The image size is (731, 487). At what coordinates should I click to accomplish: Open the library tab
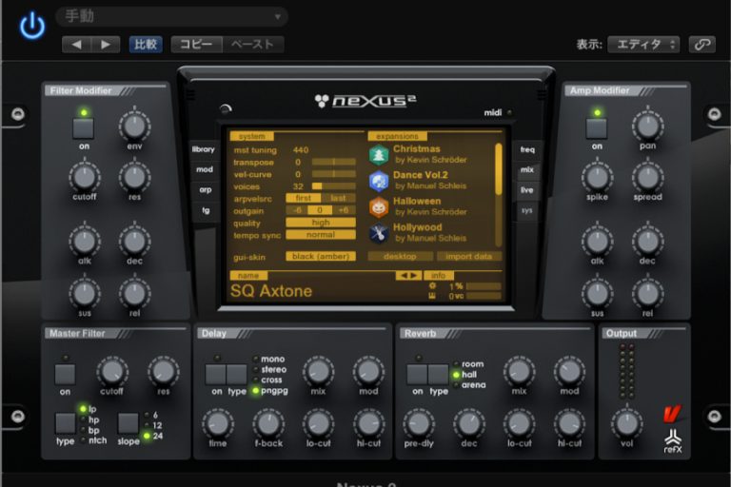tap(204, 149)
